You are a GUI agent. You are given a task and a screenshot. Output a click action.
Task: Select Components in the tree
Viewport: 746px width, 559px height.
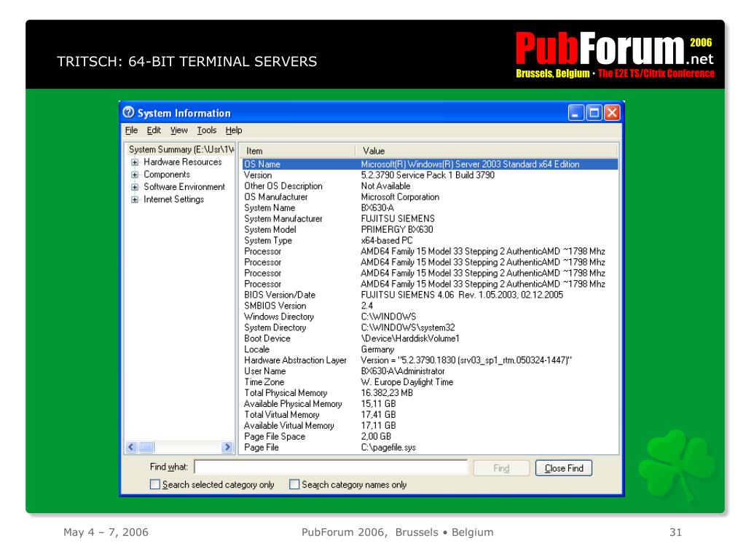pos(167,175)
